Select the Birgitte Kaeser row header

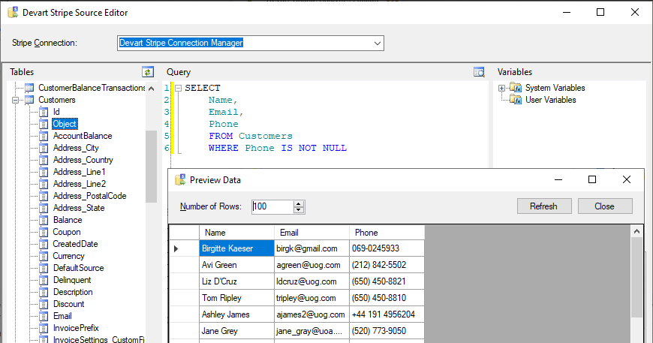[x=184, y=248]
